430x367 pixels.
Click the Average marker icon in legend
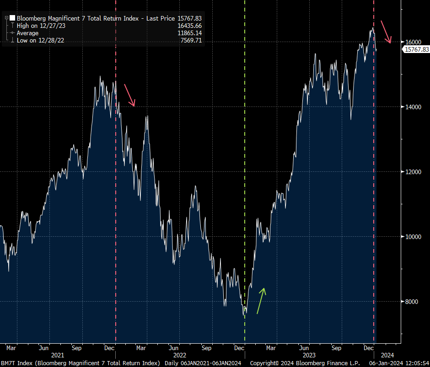(x=12, y=33)
